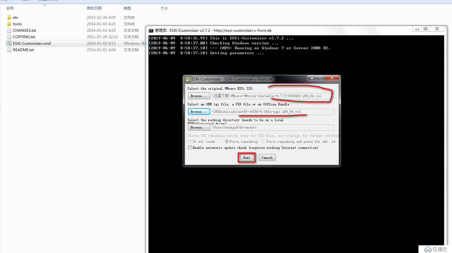Maximize the command prompt window
Viewport: 452px width, 253px height.
pos(426,29)
